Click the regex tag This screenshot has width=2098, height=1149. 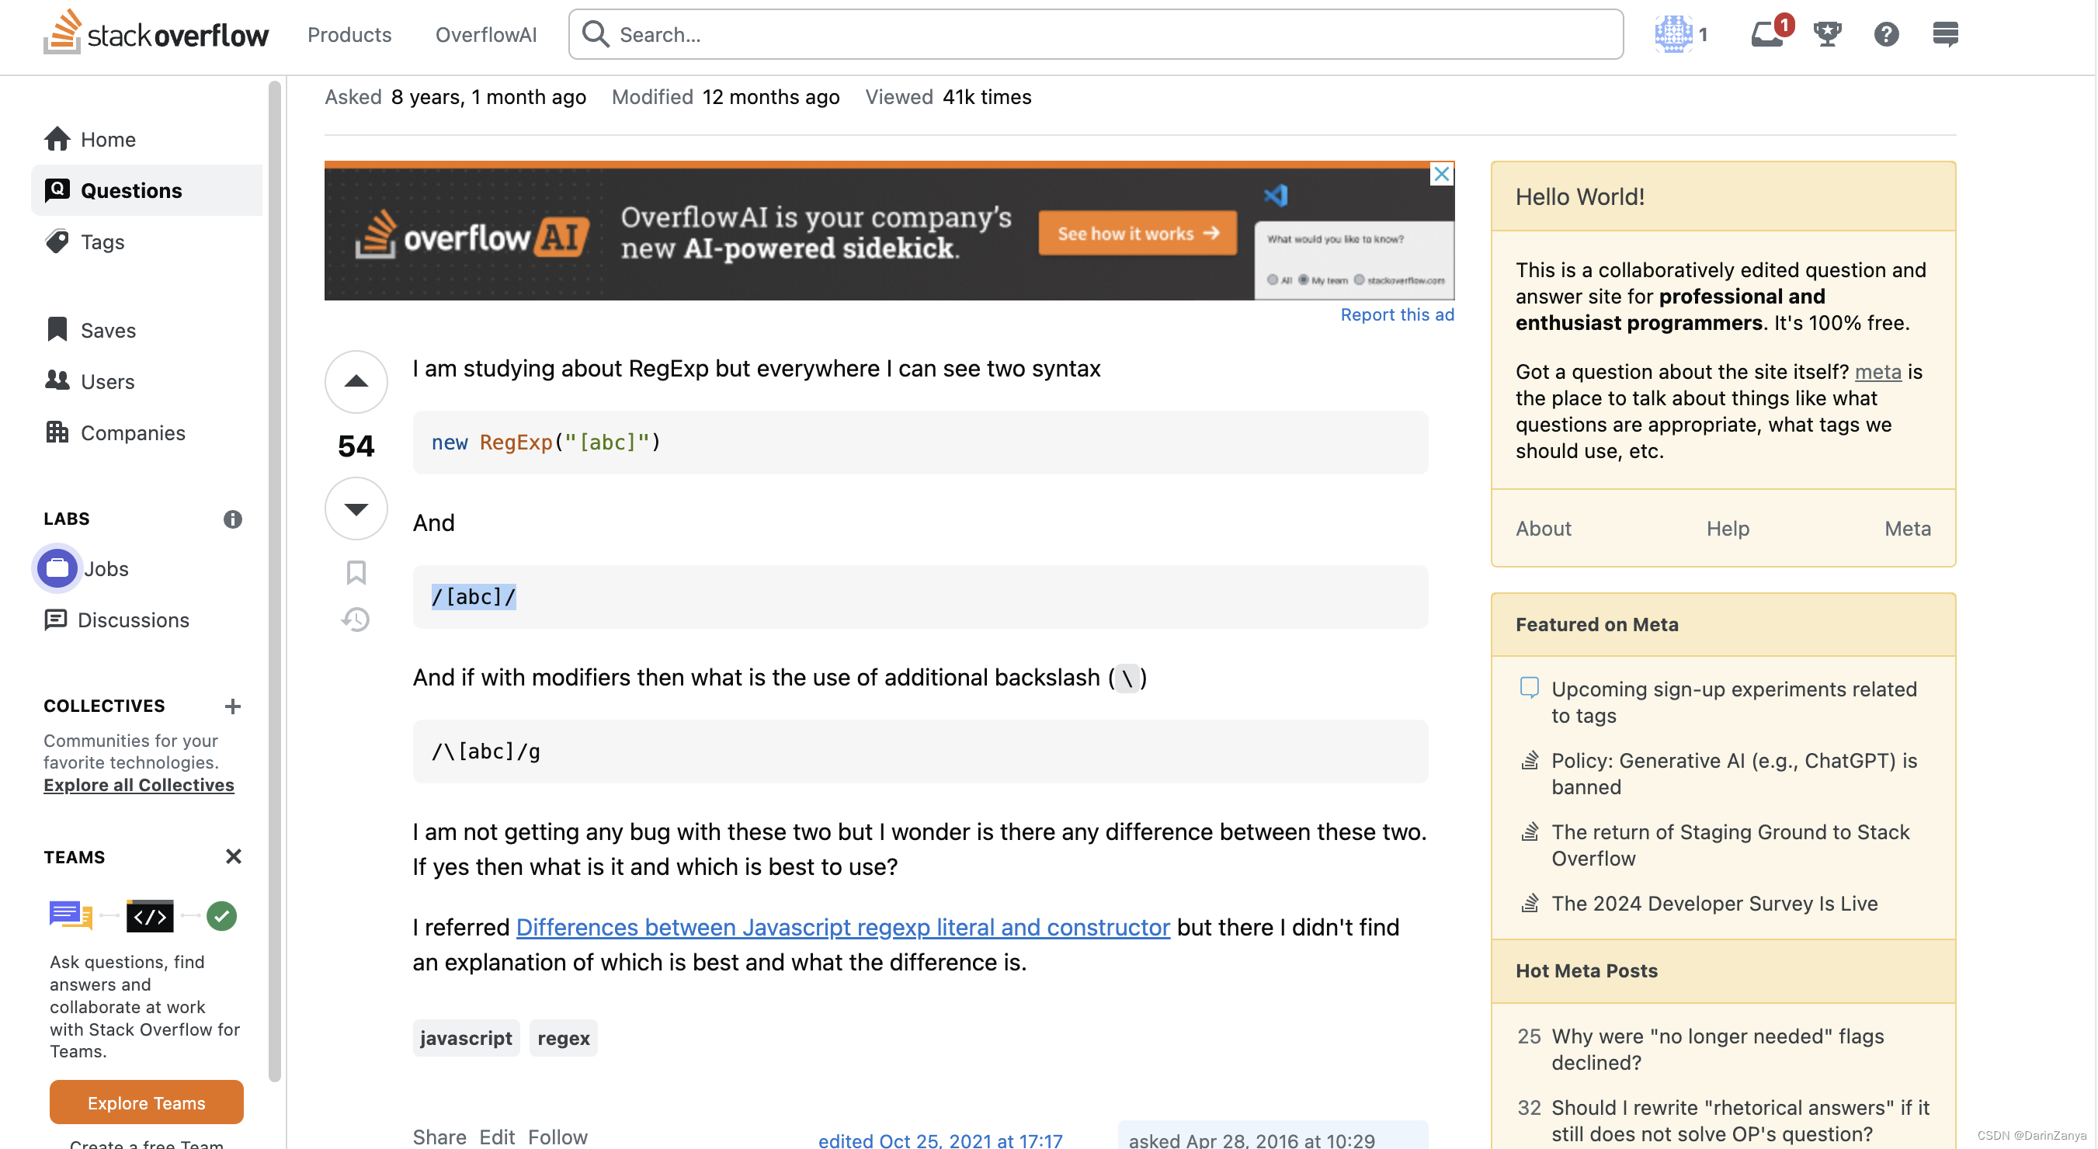pos(563,1037)
